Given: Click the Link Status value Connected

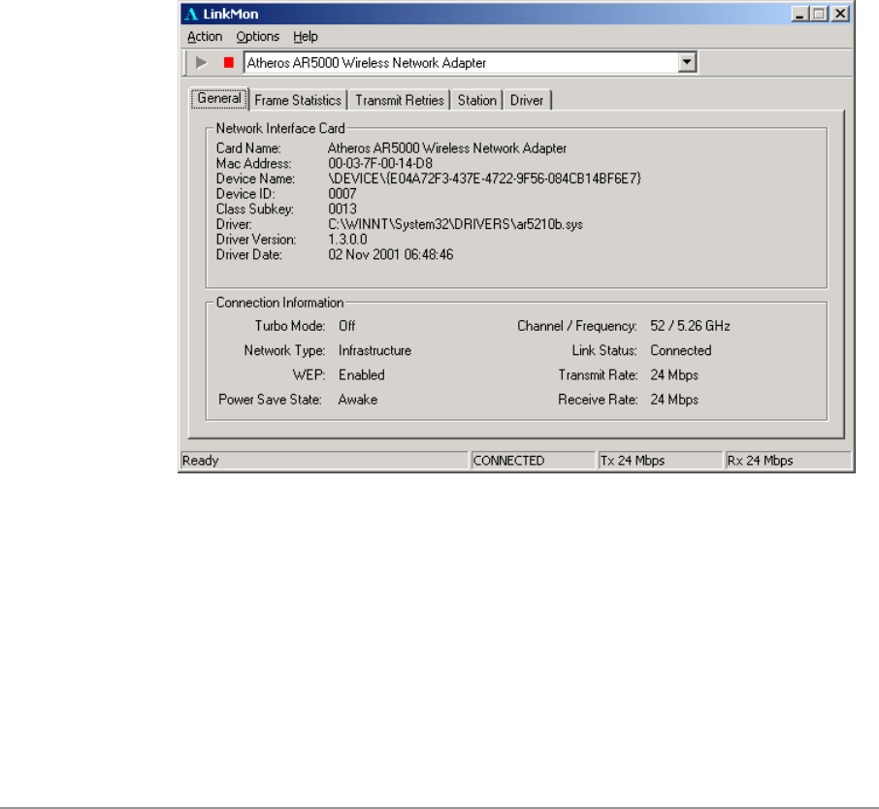Looking at the screenshot, I should tap(680, 350).
